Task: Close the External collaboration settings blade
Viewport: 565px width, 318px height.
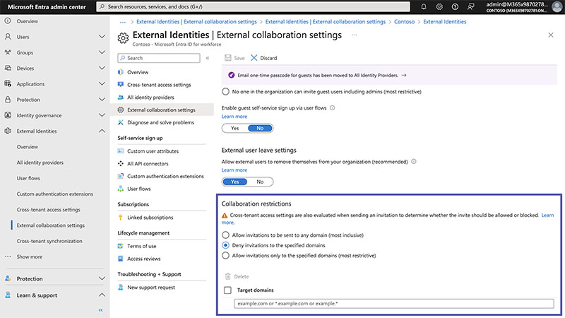Action: 551,35
